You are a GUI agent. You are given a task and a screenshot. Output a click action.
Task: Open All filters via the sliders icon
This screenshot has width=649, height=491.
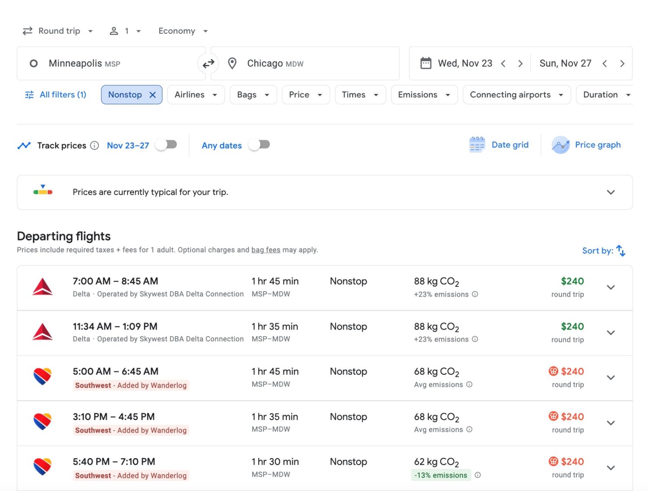(29, 94)
